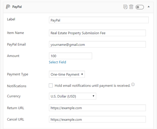
Task: Open the Payment Type dropdown
Action: click(67, 74)
